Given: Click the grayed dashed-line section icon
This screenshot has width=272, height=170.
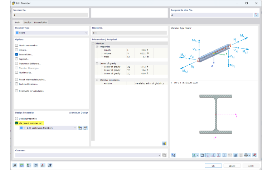Looking at the screenshot, I should tap(230, 155).
